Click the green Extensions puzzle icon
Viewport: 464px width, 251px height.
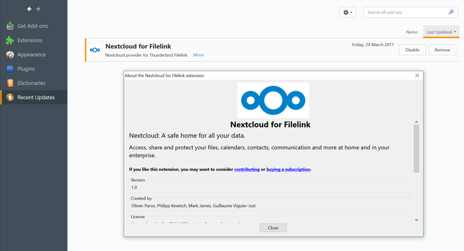(x=10, y=40)
